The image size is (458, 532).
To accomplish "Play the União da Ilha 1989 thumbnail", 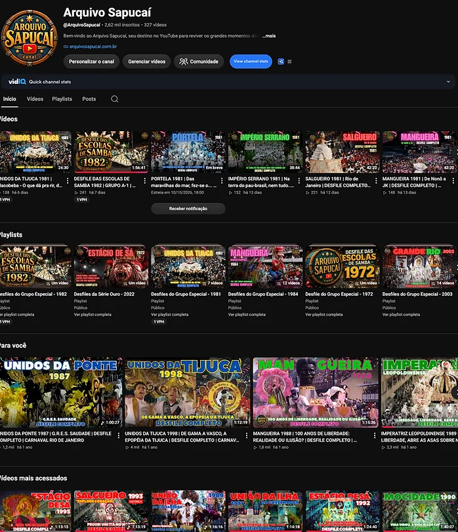I will (x=188, y=511).
